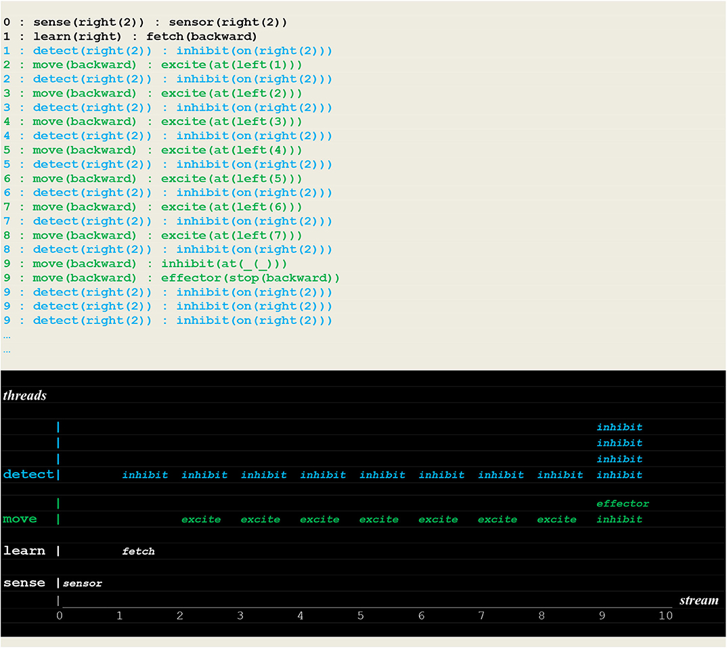This screenshot has height=648, width=727.
Task: Click the green 'effector' event
Action: pos(623,503)
